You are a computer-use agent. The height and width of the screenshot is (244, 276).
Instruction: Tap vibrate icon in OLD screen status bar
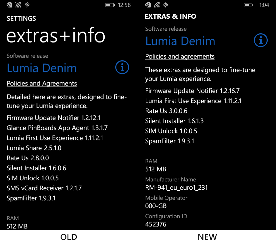click(x=27, y=5)
